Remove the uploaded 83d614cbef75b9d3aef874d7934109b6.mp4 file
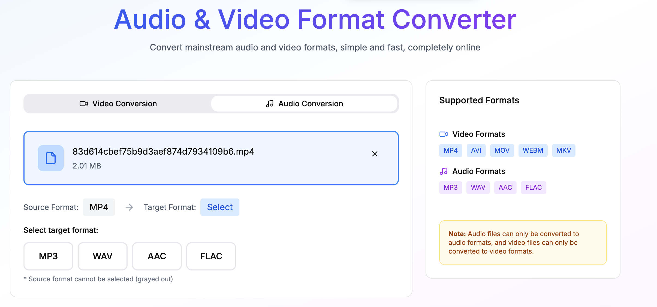 pyautogui.click(x=375, y=154)
